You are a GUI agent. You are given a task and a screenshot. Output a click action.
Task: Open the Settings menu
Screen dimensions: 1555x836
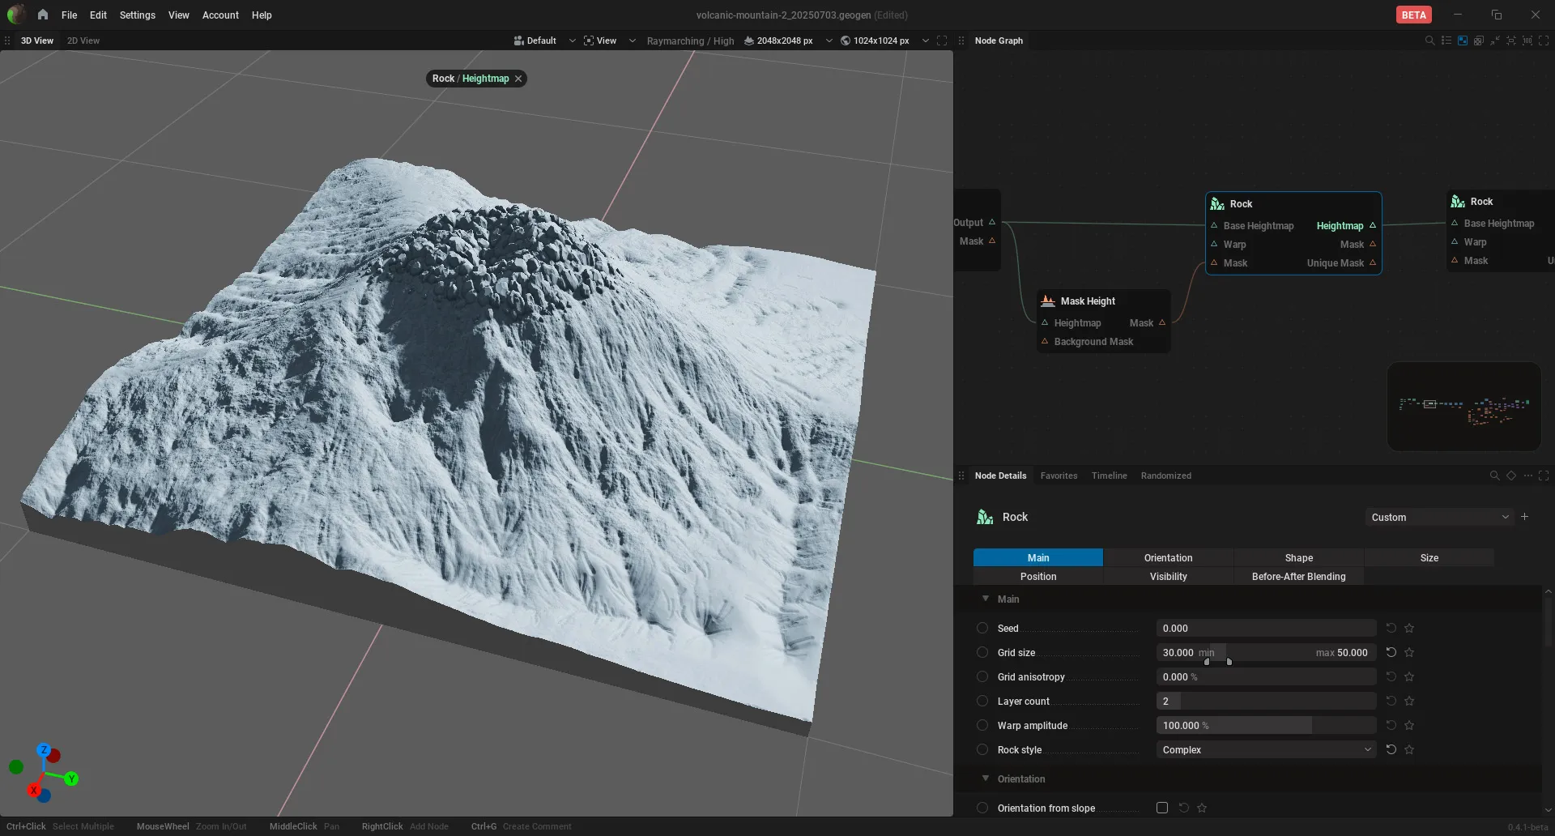click(x=137, y=15)
